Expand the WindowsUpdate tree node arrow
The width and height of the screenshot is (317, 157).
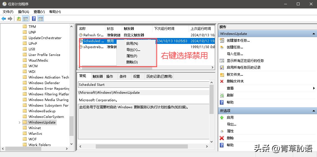click(20, 122)
